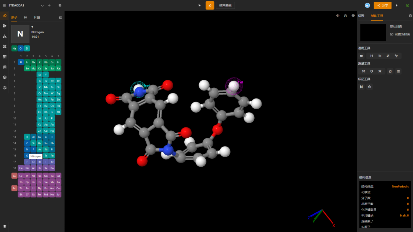Click the last branch tool in 通用工具
The image size is (413, 232).
tap(396, 56)
